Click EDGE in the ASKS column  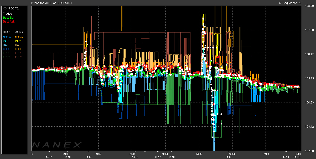19,57
